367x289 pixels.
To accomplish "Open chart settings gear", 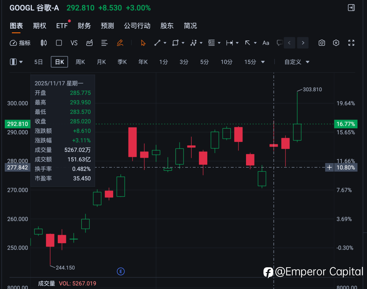I will coord(336,43).
